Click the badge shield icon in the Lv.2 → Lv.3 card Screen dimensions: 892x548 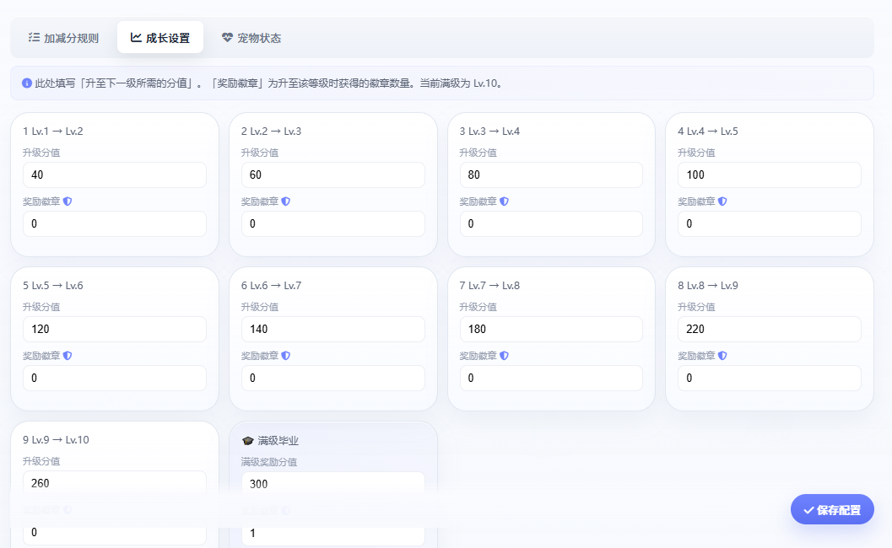286,201
